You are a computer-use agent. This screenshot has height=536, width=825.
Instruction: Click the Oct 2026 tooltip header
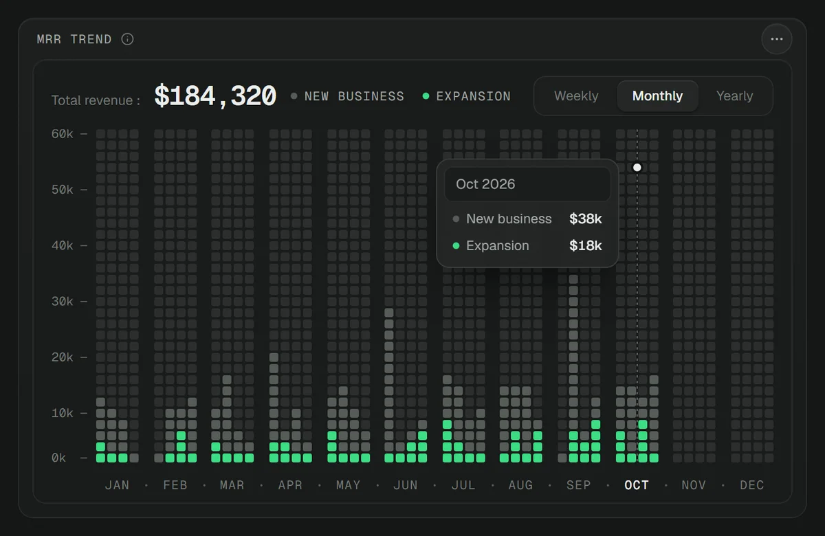(x=527, y=184)
